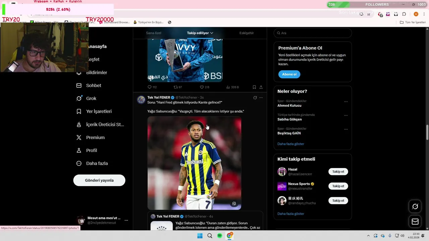Open Spotify from the taskbar
The image size is (429, 241).
[x=220, y=236]
